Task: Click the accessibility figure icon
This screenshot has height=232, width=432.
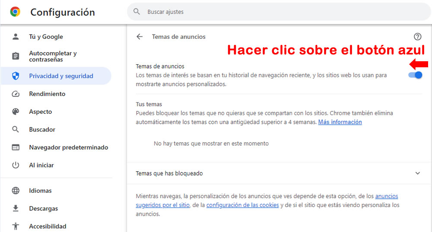Action: click(x=16, y=226)
